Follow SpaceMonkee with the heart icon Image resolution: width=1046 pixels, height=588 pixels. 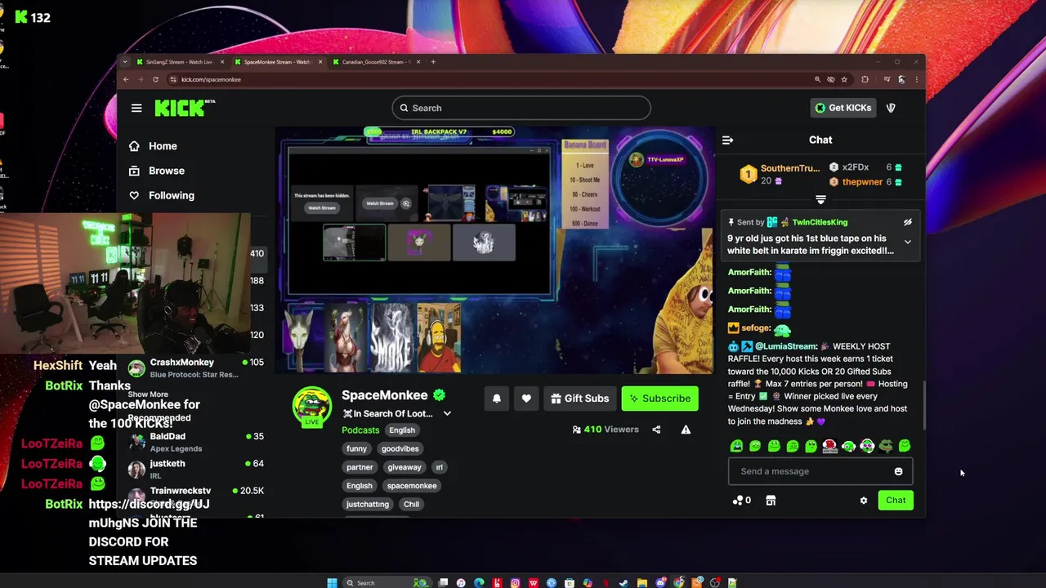click(x=526, y=399)
